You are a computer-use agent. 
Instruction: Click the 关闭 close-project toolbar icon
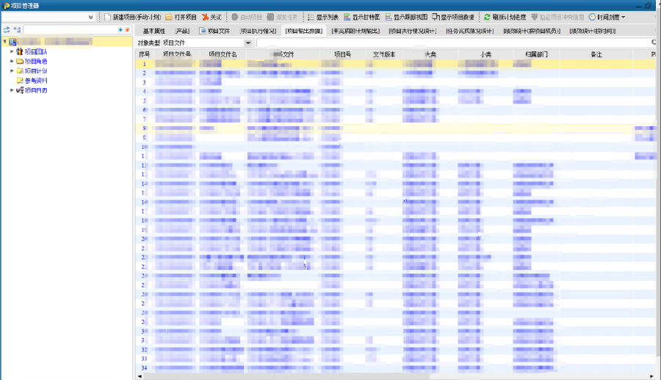[x=206, y=17]
